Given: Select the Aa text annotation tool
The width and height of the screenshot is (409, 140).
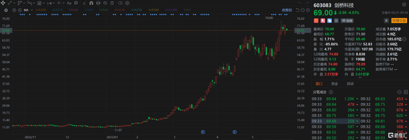Looking at the screenshot, I should point(69,3).
